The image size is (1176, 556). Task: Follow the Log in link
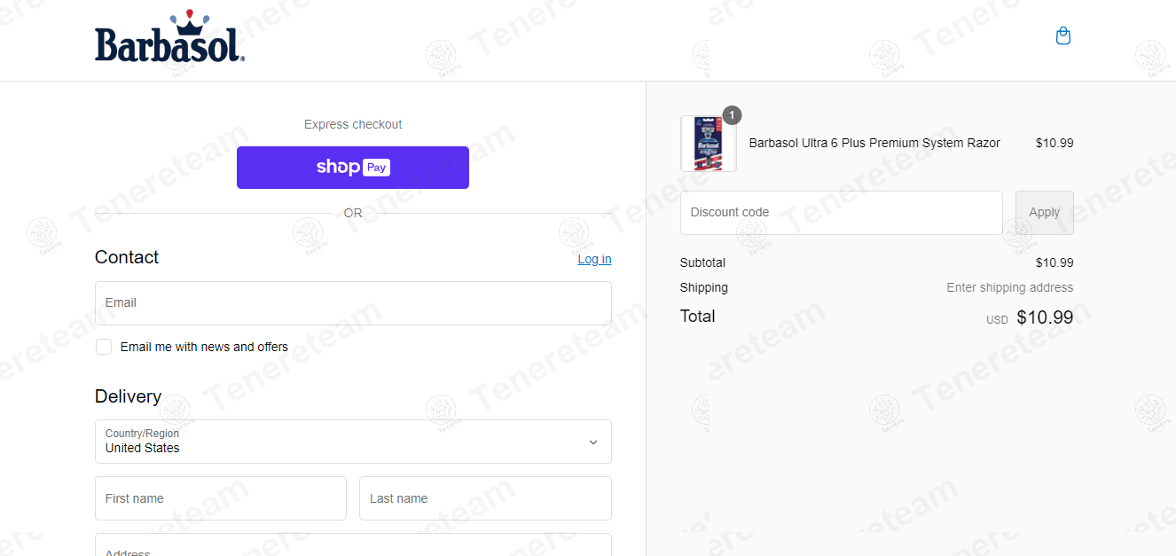click(x=594, y=259)
